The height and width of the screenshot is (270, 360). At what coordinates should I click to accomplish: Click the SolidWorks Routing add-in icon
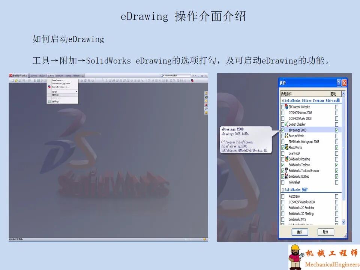coord(286,159)
